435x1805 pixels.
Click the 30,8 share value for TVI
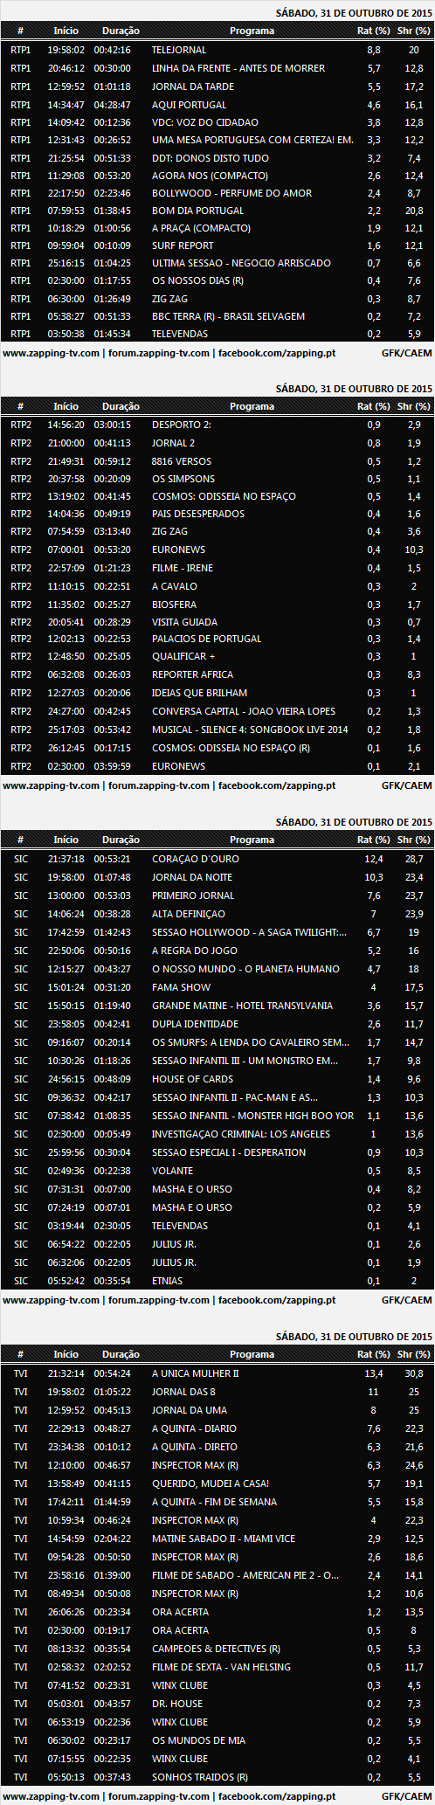[414, 1373]
